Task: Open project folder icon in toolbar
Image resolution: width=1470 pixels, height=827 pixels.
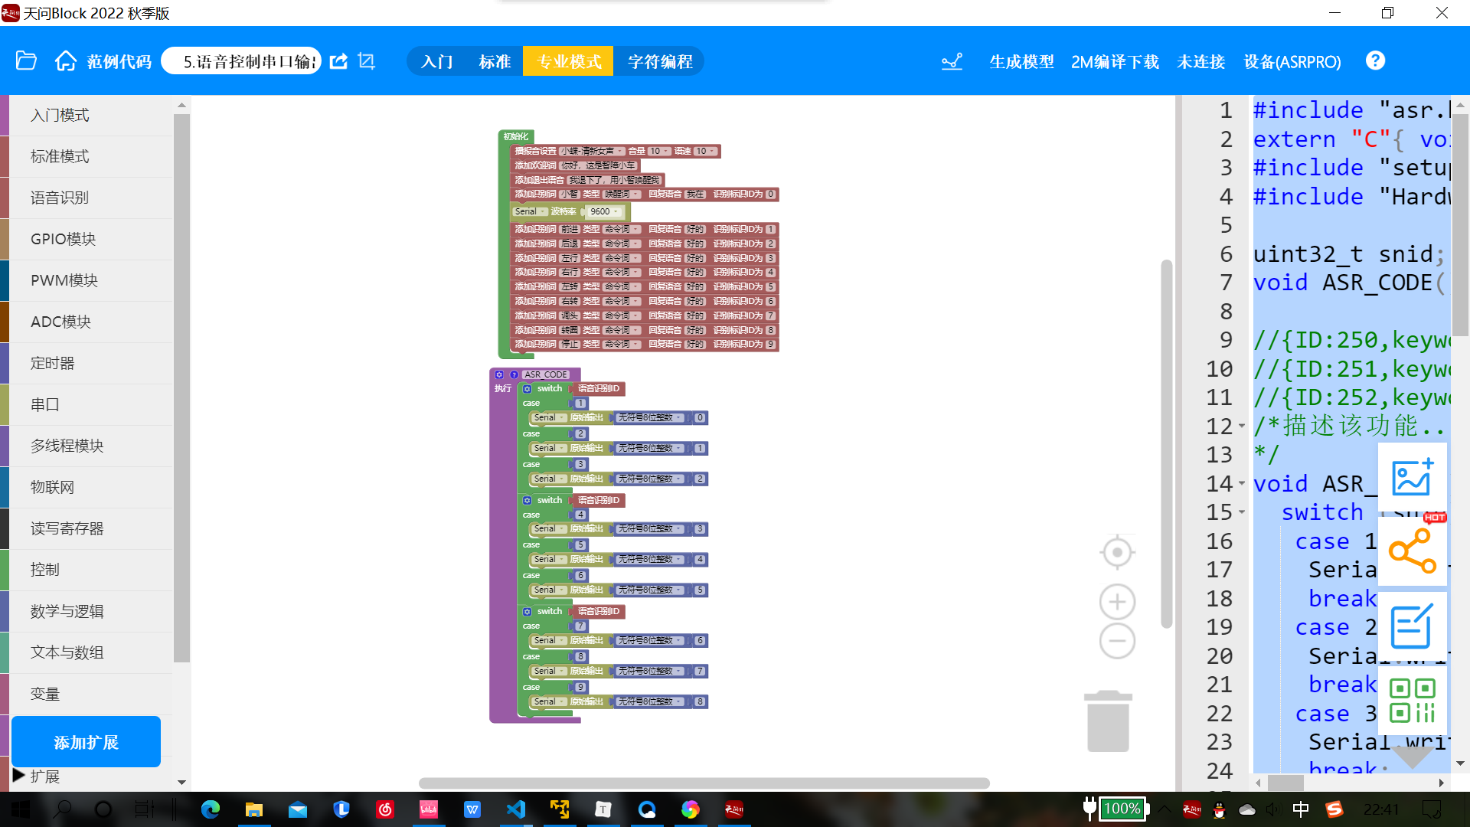Action: click(x=26, y=61)
